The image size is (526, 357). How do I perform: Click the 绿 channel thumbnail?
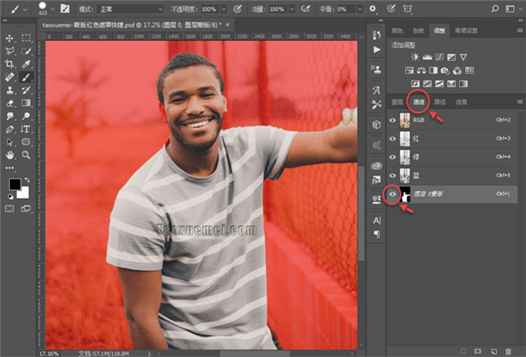pos(405,157)
